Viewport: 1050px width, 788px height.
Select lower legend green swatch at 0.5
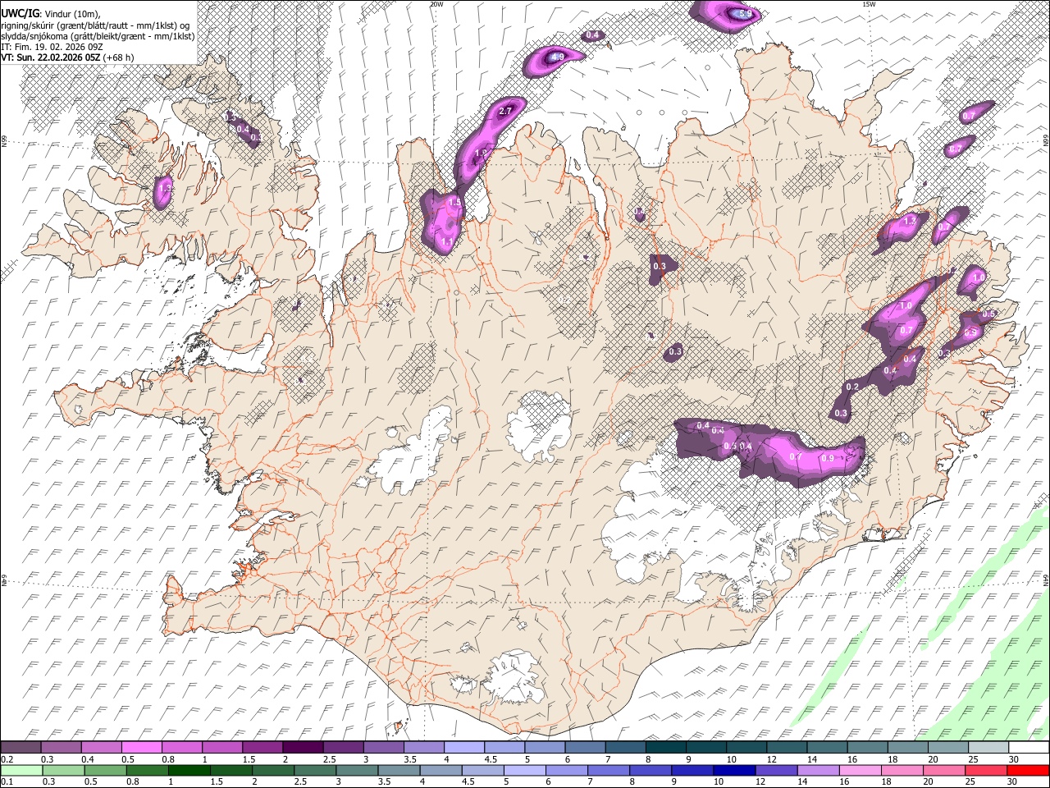tap(105, 770)
